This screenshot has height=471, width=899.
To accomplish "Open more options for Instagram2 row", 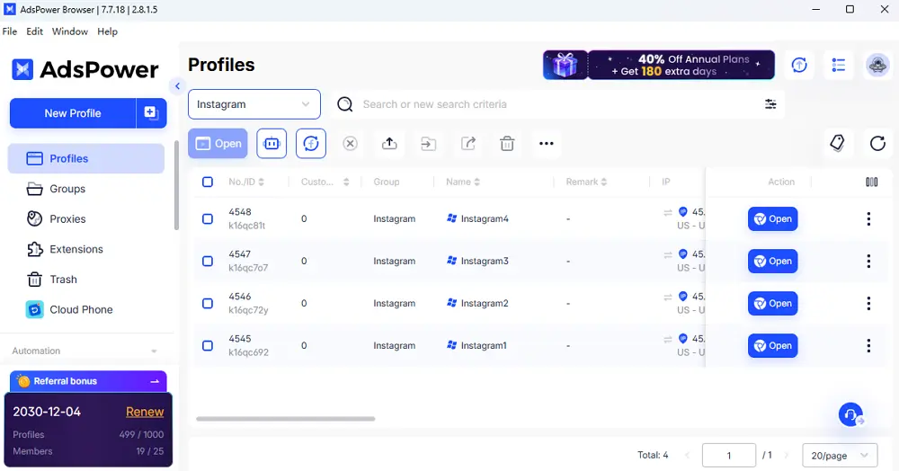I will (x=868, y=303).
